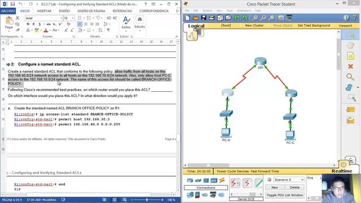Viewport: 361px width, 203px height.
Task: Click the Format Painter brush icon
Action: click(17, 30)
